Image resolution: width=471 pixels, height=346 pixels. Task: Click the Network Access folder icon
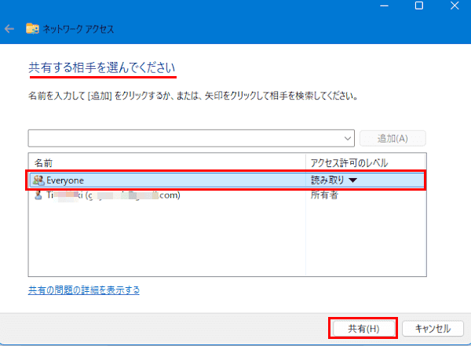[x=32, y=29]
